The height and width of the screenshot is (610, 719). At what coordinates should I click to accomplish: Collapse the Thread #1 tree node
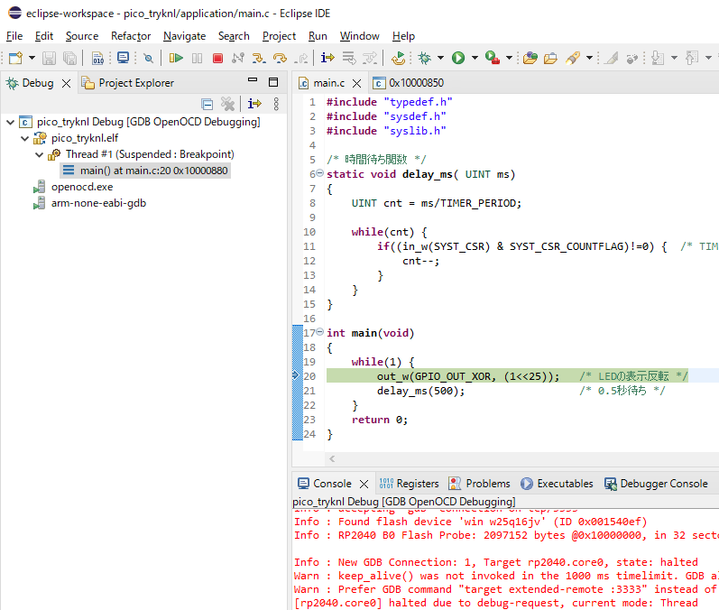[39, 154]
